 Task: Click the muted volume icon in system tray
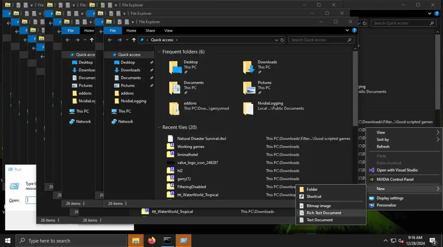pos(401,241)
